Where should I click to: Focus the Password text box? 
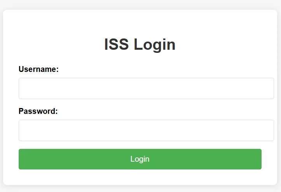(146, 130)
